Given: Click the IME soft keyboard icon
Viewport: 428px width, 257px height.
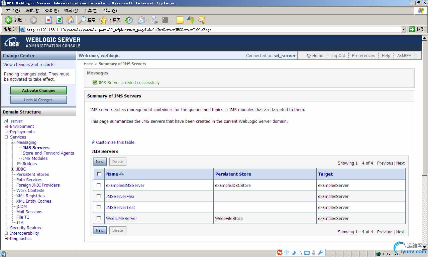Looking at the screenshot, I should pyautogui.click(x=307, y=253).
